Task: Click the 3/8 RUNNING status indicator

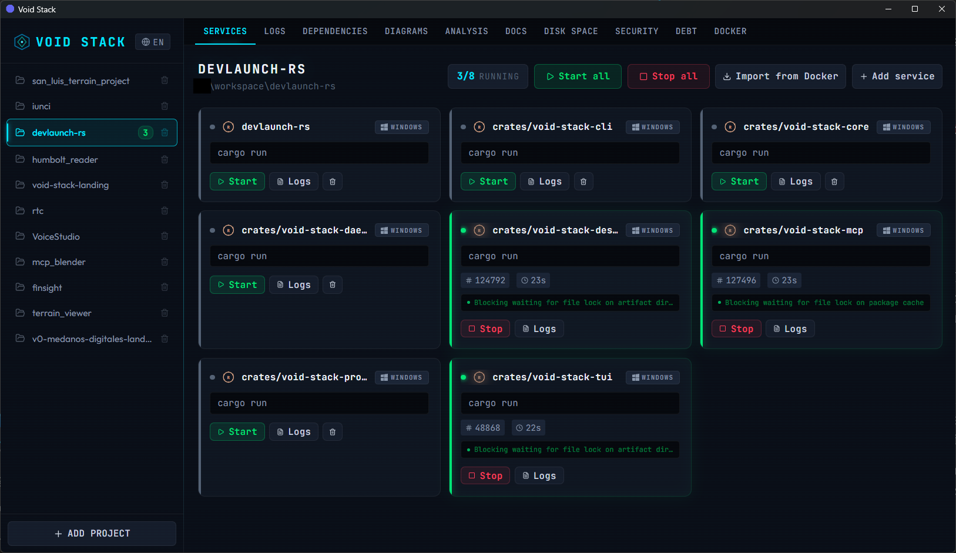Action: click(488, 76)
